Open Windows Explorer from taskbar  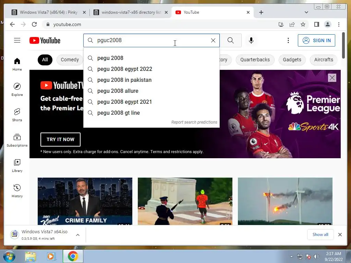[31, 256]
